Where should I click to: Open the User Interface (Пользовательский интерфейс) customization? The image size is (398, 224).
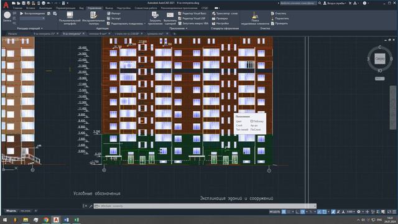click(70, 18)
